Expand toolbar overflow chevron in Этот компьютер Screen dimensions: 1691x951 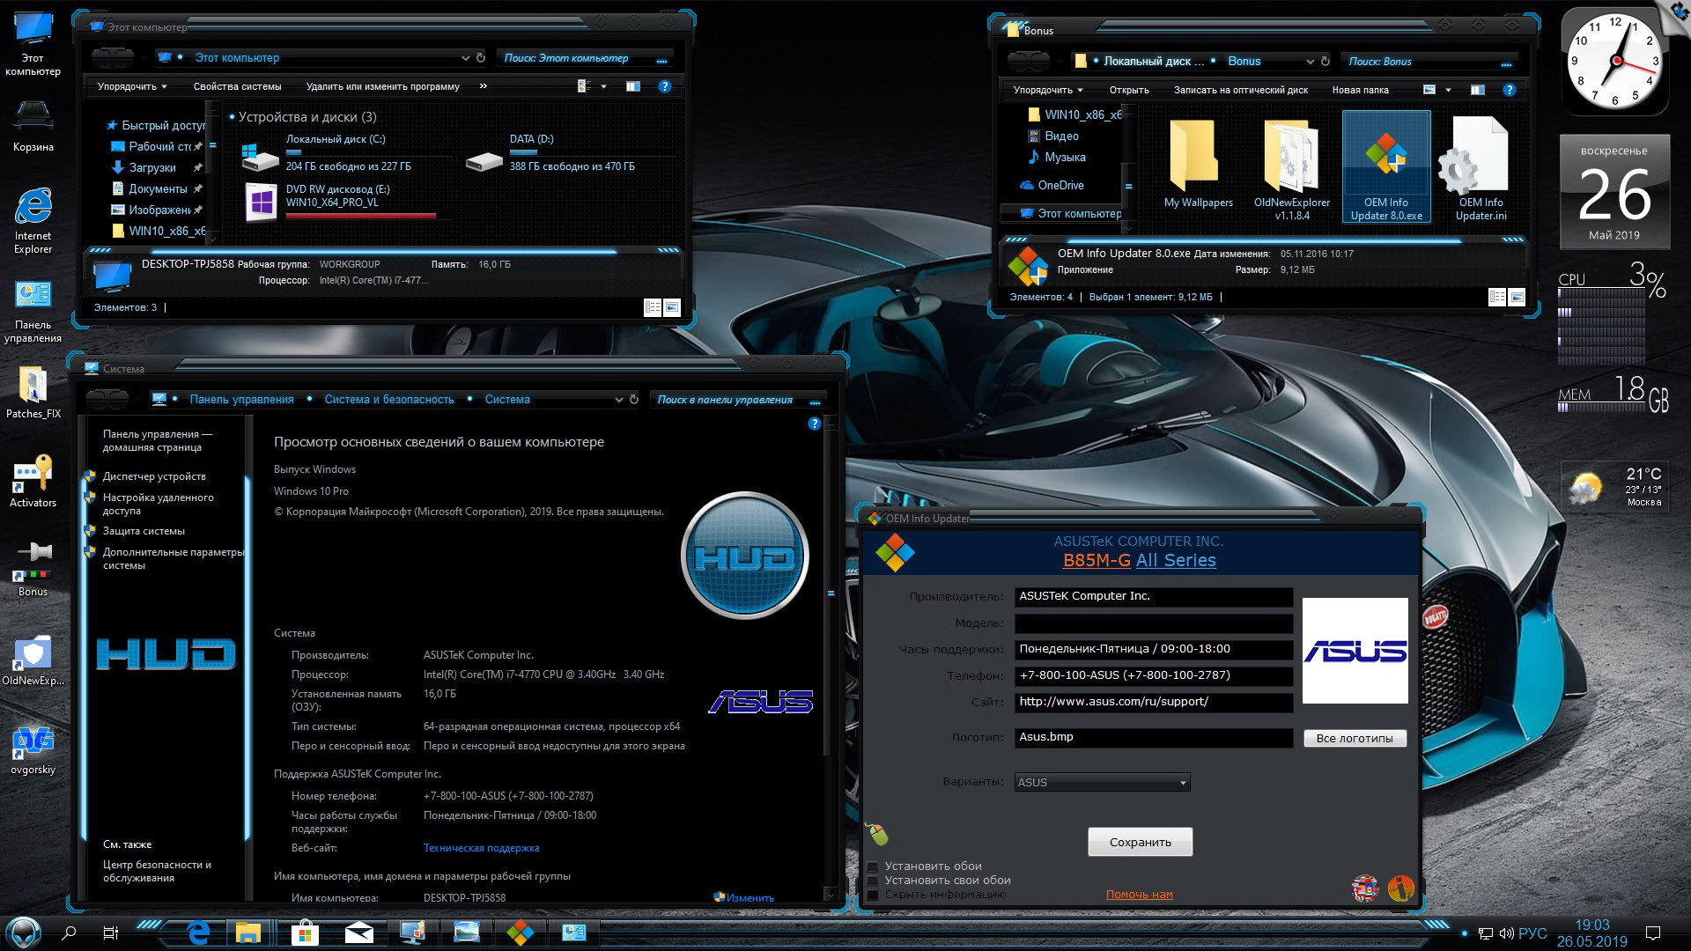click(483, 86)
